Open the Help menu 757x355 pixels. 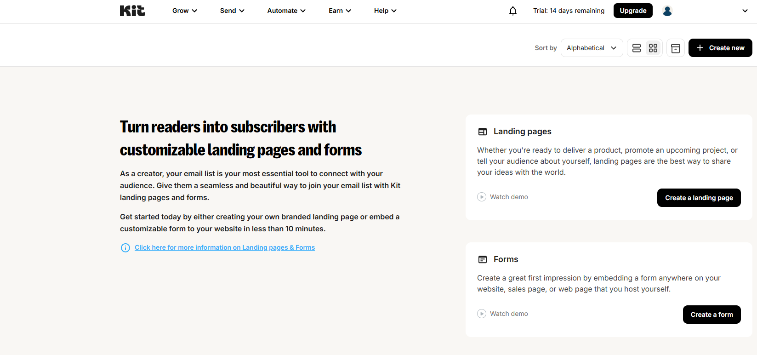(385, 11)
